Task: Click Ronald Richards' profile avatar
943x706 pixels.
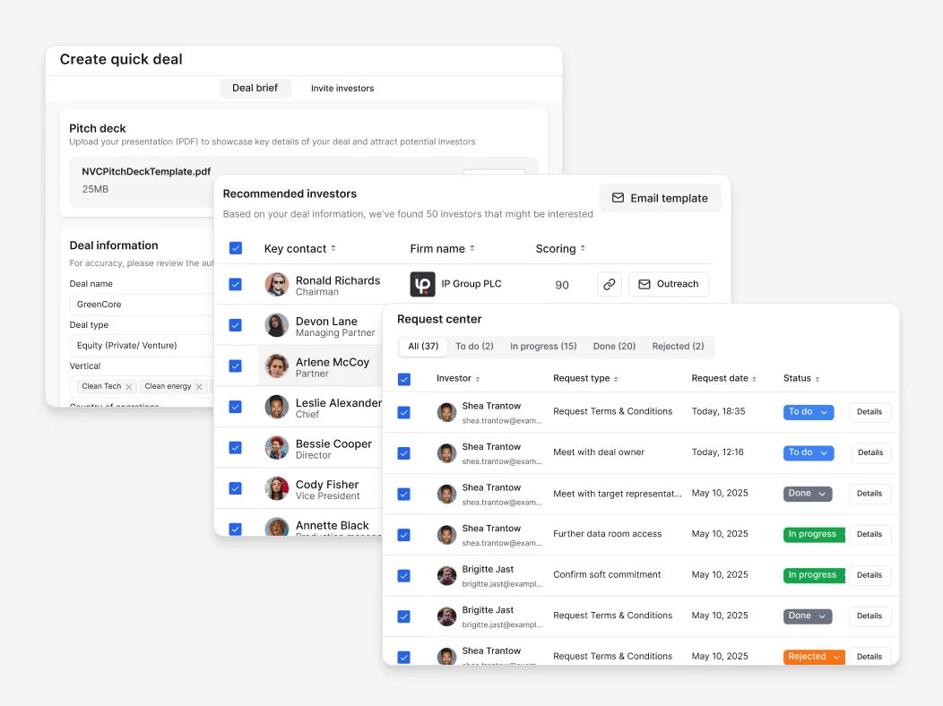Action: (x=277, y=285)
